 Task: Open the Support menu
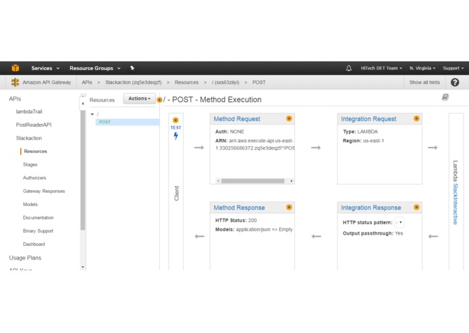click(x=453, y=68)
